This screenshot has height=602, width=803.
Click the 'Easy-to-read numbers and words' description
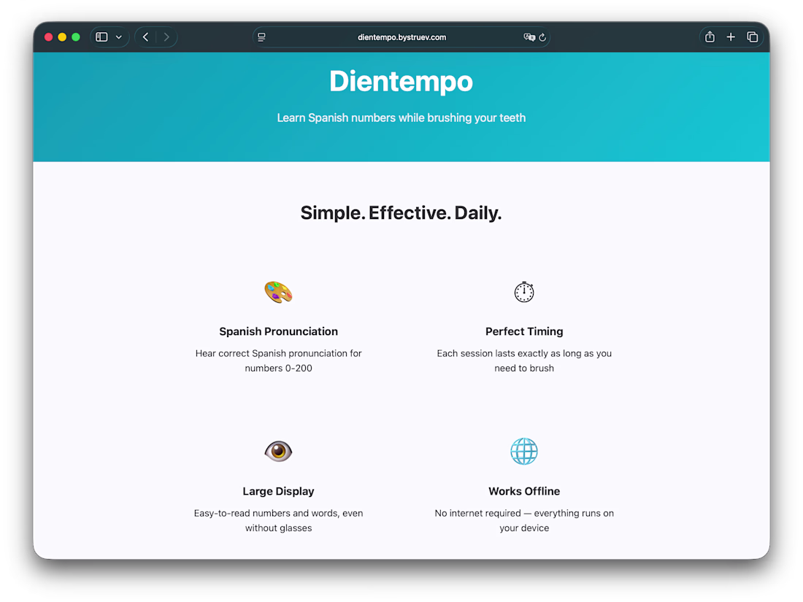[278, 520]
